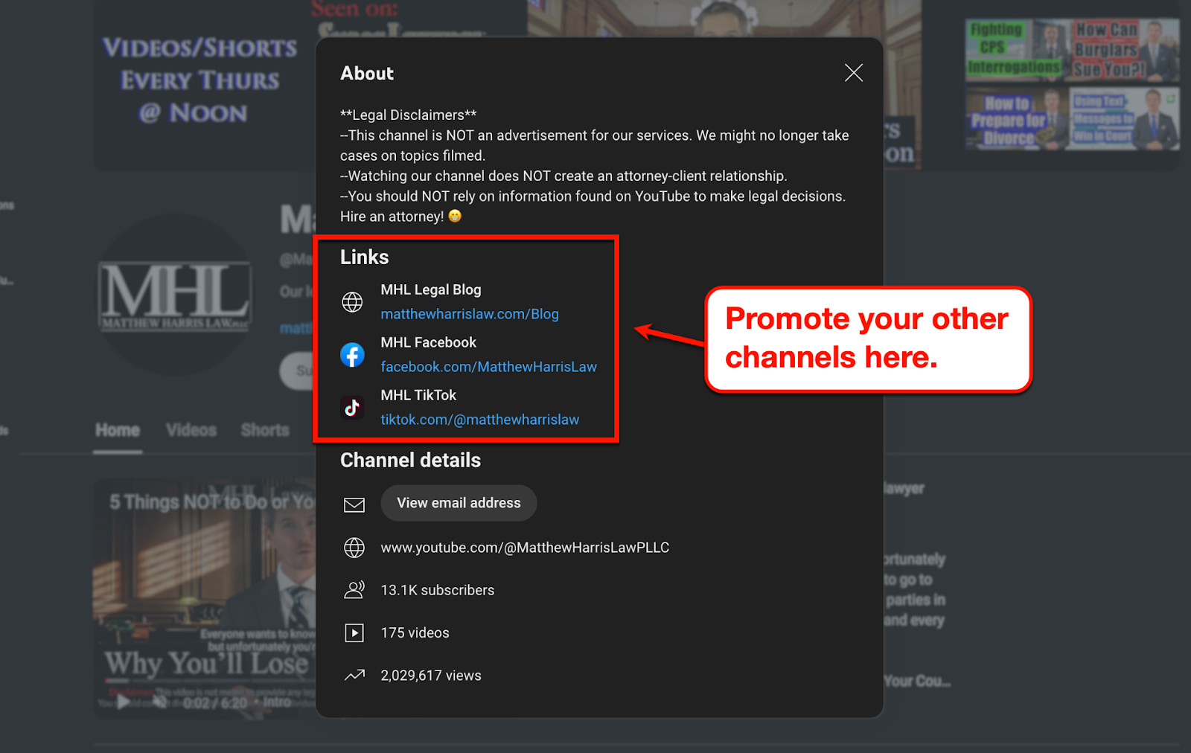Open How Can Burglars Sue You thumbnail
This screenshot has height=753, width=1191.
1125,50
